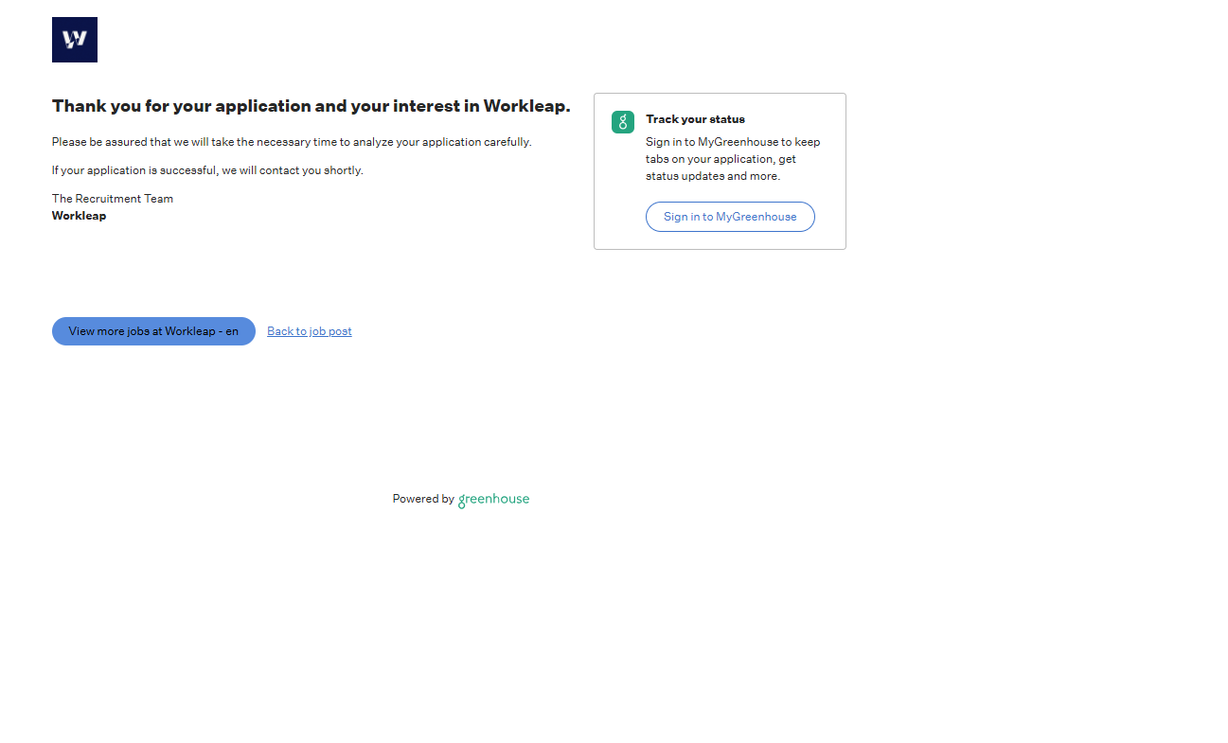Click the card line starting "Sign in to MyGreenhouse to keep"
This screenshot has width=1228, height=743.
[733, 142]
